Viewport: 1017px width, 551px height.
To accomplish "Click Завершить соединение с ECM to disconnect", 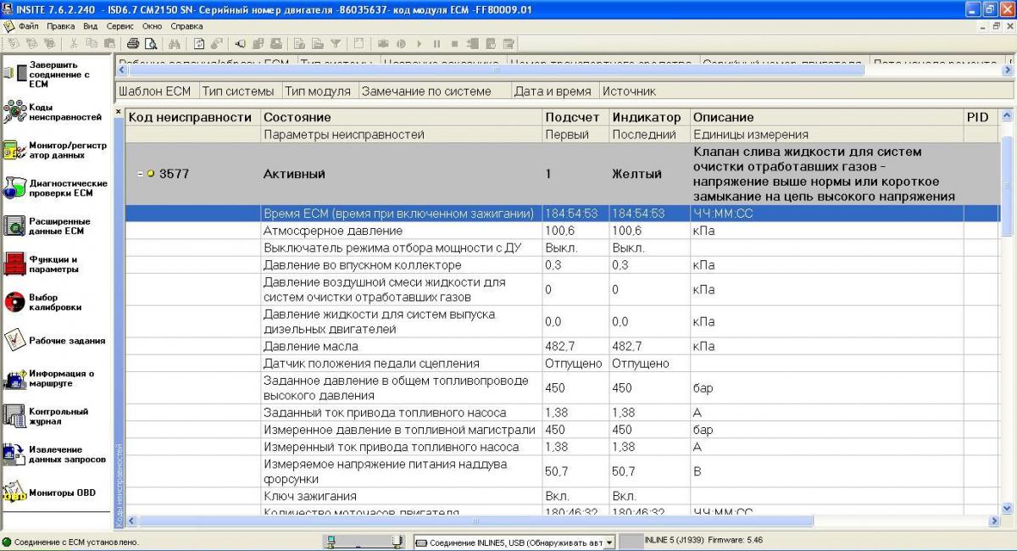I will 53,74.
